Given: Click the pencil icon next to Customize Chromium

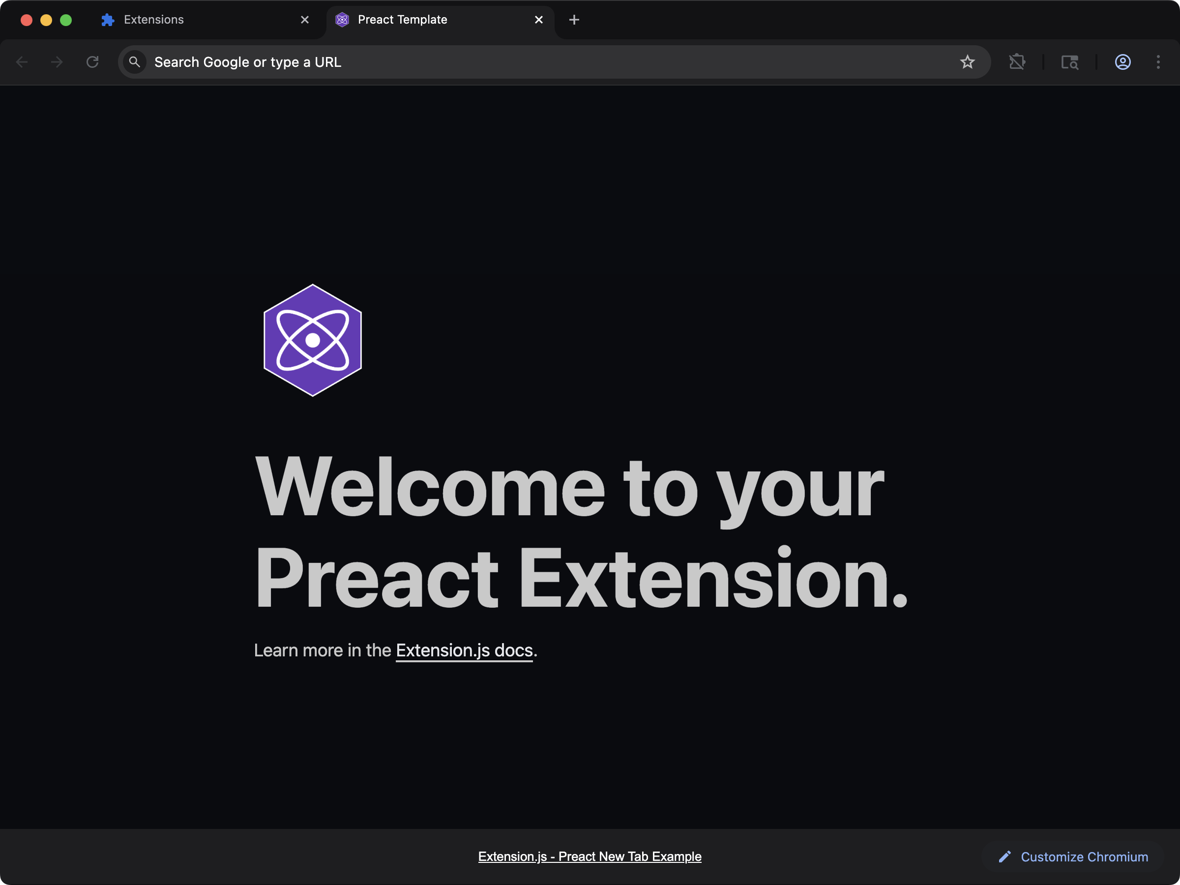Looking at the screenshot, I should tap(1005, 856).
